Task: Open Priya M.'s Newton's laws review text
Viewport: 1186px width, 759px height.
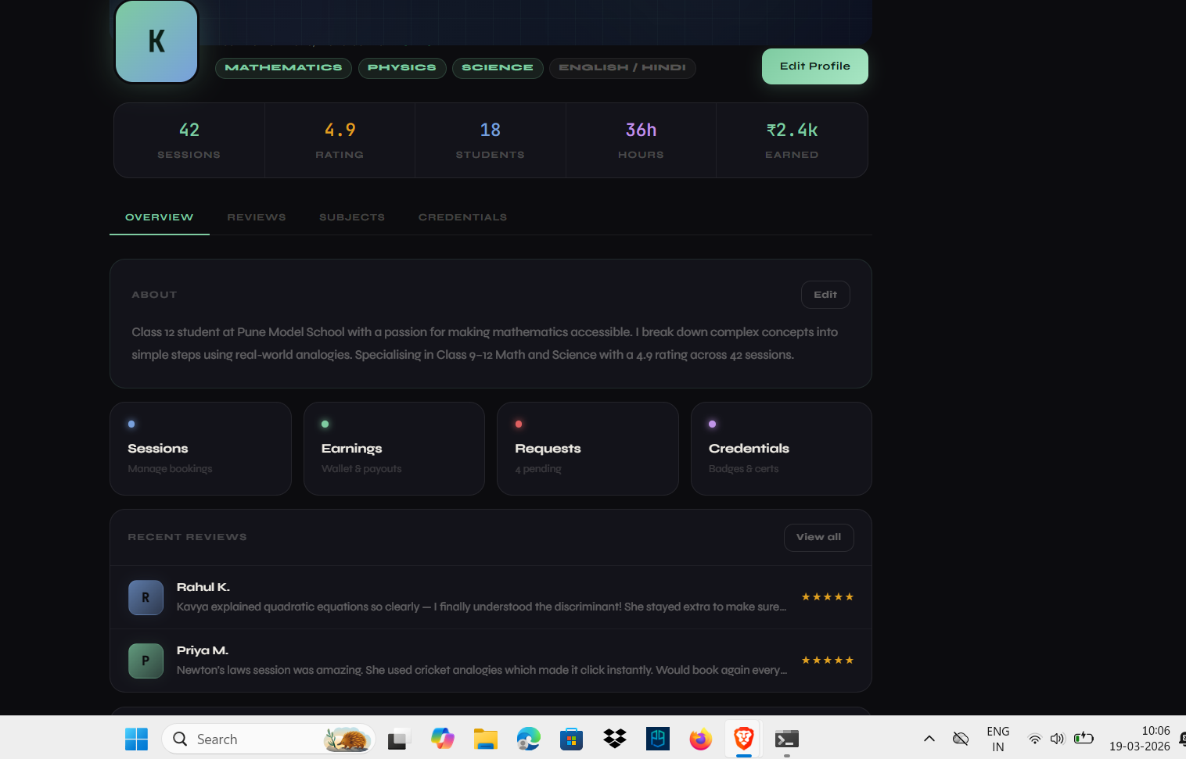Action: click(481, 670)
